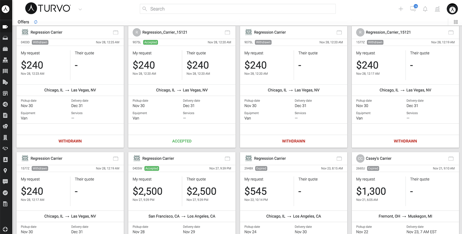Viewport: 462px width, 234px height.
Task: Click the plus icon to create new
Action: (x=401, y=9)
